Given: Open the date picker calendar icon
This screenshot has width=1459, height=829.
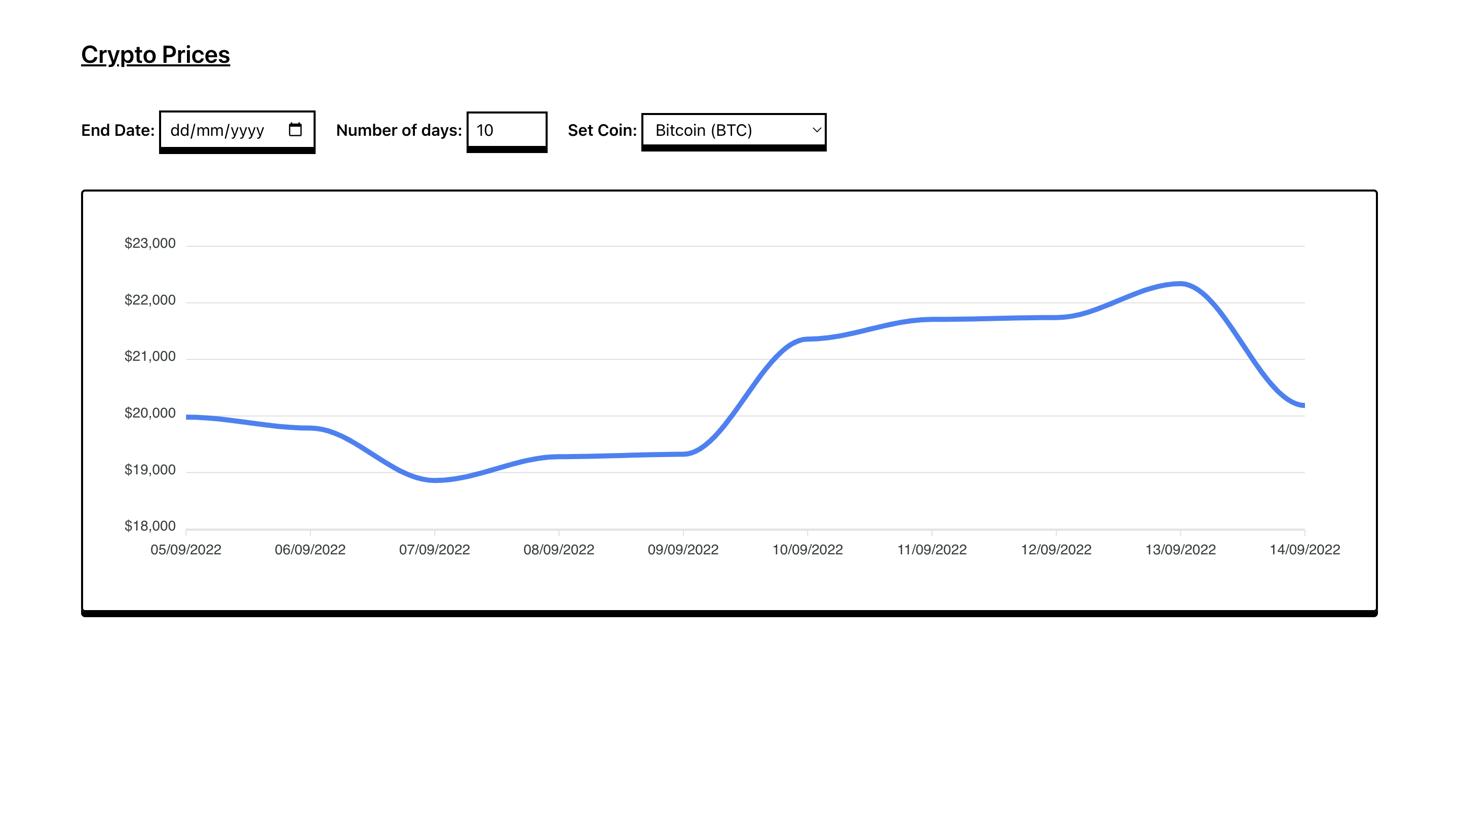Looking at the screenshot, I should pos(295,130).
